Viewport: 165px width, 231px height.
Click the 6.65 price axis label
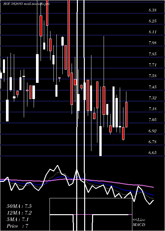(x=152, y=152)
